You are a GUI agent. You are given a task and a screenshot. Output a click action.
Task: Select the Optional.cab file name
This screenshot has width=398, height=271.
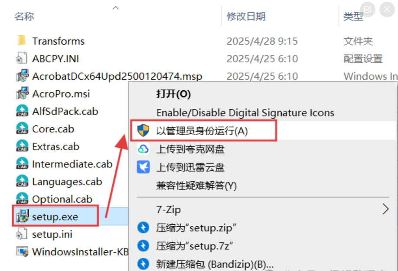pyautogui.click(x=62, y=199)
